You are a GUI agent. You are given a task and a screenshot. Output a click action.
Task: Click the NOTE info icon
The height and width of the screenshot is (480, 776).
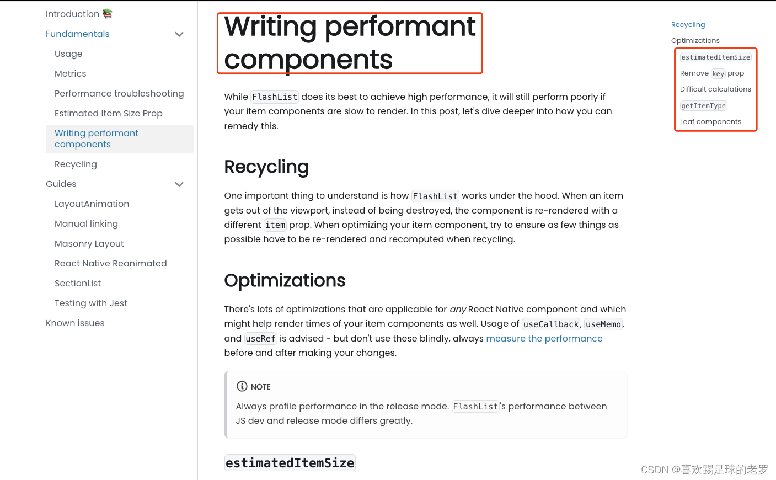pyautogui.click(x=242, y=386)
